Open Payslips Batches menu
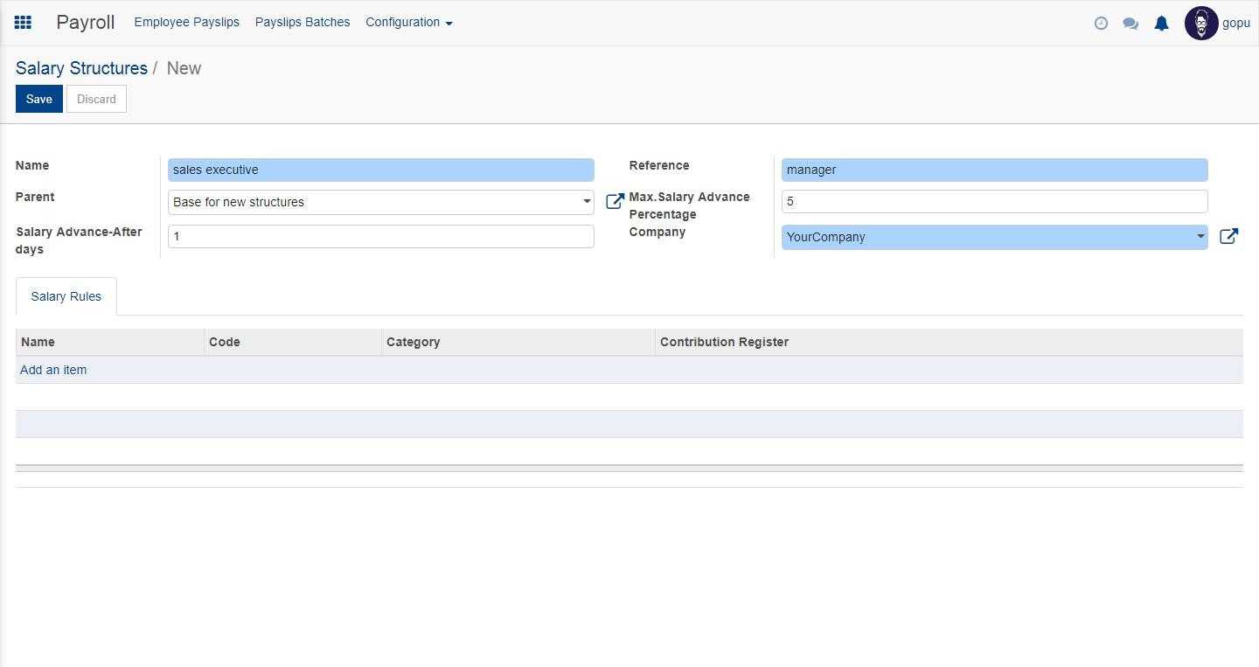 click(x=303, y=23)
